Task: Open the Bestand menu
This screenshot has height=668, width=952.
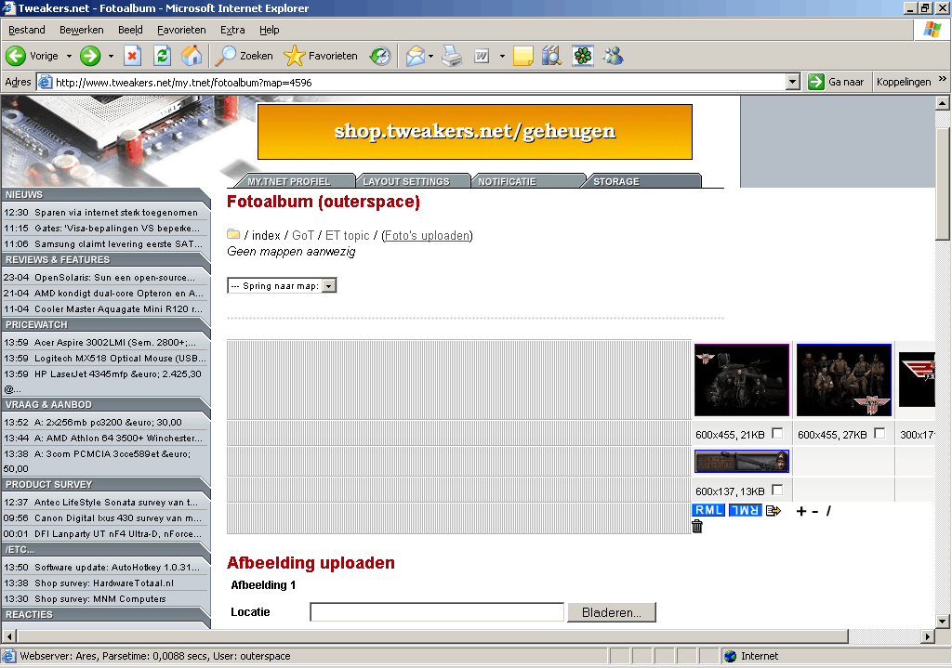Action: [27, 30]
